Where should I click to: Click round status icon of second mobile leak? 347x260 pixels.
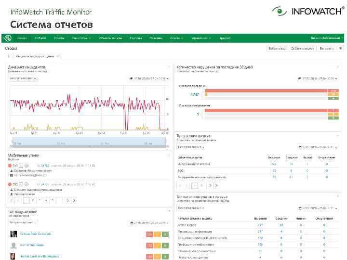[27, 184]
